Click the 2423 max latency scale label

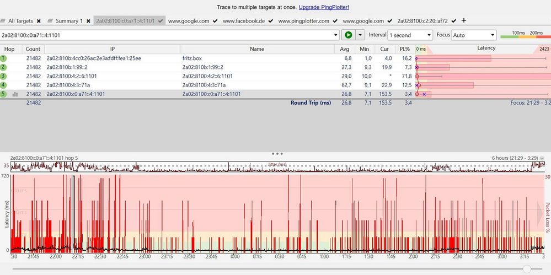point(544,49)
